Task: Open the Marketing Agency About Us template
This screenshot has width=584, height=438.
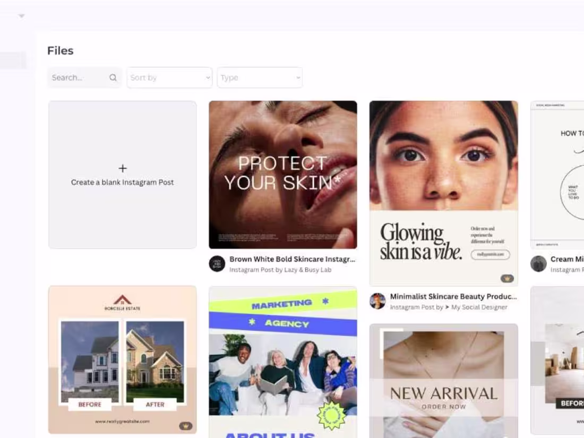Action: 282,361
